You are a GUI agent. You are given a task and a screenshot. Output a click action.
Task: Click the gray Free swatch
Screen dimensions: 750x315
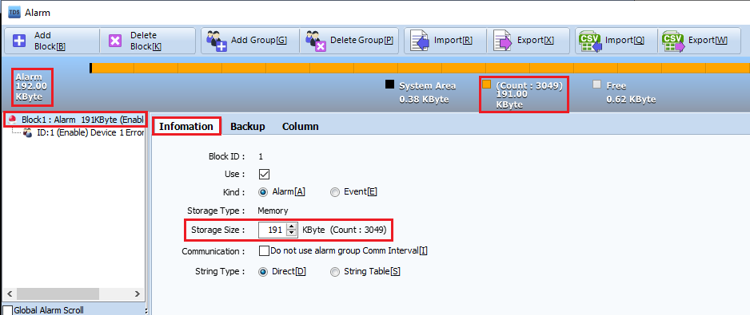(x=596, y=85)
